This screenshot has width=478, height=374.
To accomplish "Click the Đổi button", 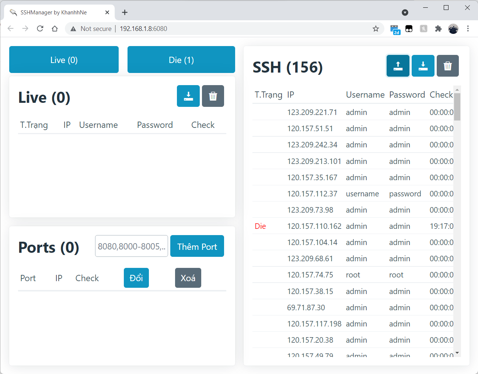I will tap(136, 278).
